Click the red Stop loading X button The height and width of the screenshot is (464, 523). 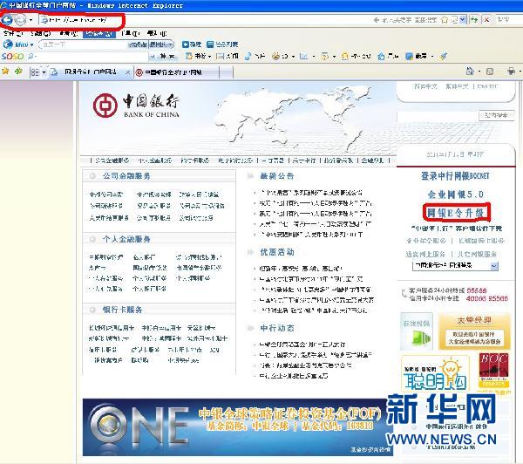tap(486, 20)
